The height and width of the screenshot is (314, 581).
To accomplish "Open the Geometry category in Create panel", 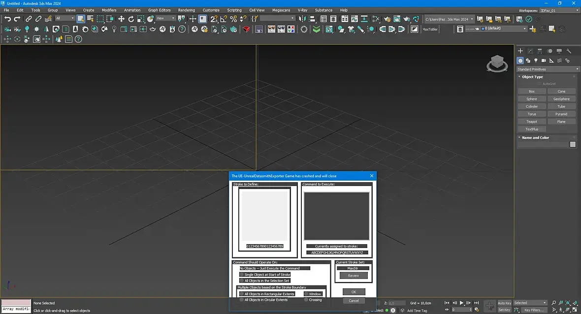I will (x=520, y=61).
